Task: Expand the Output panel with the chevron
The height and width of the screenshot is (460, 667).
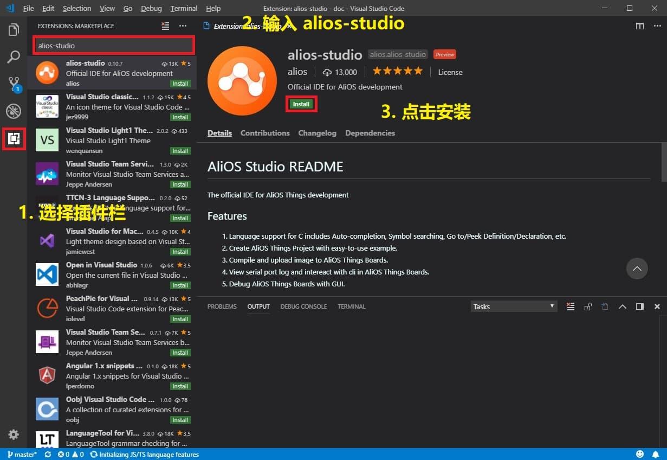Action: (623, 306)
